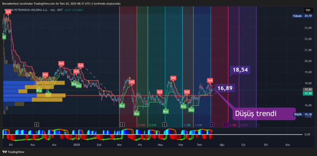Click the 1.618 time zone label
Screen dimensions: 317x156
(198, 125)
